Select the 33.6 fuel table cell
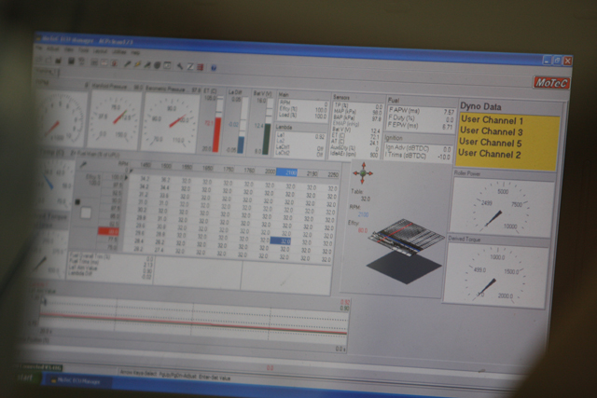Viewport: 597px width, 398px height. click(x=163, y=196)
